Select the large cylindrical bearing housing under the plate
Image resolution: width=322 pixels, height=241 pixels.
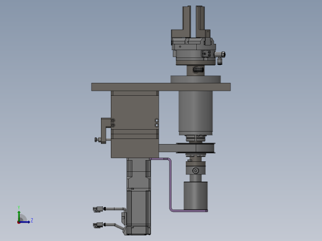(x=196, y=113)
